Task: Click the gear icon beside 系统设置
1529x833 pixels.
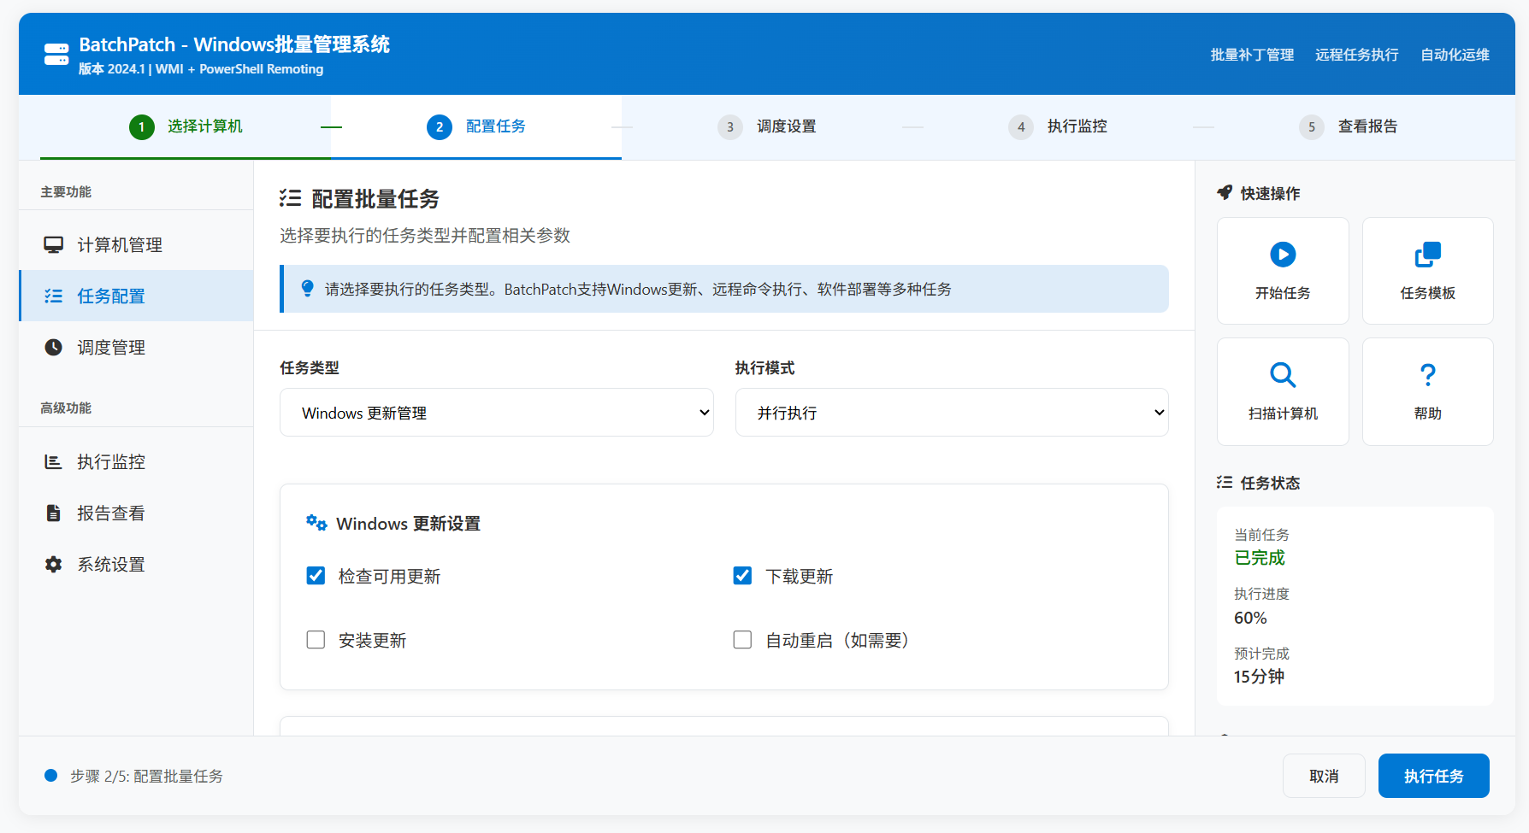Action: click(x=53, y=565)
